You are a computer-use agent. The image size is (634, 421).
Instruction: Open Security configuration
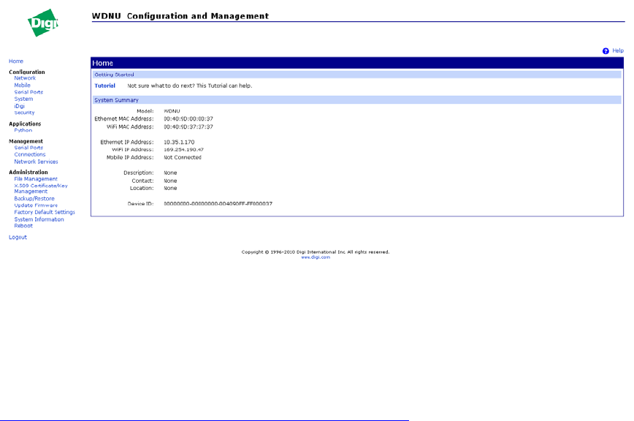24,113
